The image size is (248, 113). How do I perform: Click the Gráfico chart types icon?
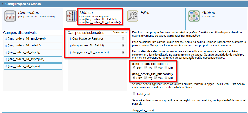pos(194,16)
